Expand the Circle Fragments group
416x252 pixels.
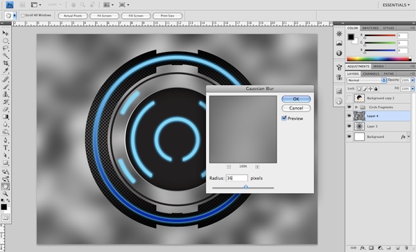pos(356,107)
